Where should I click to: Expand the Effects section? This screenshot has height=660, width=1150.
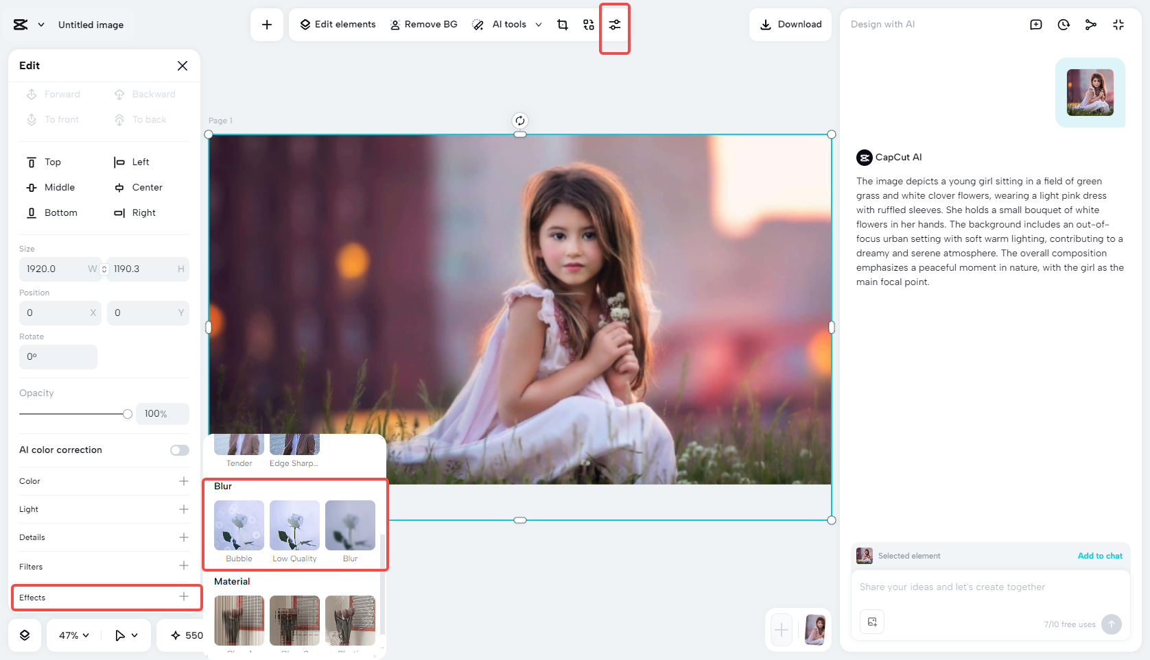(x=184, y=597)
